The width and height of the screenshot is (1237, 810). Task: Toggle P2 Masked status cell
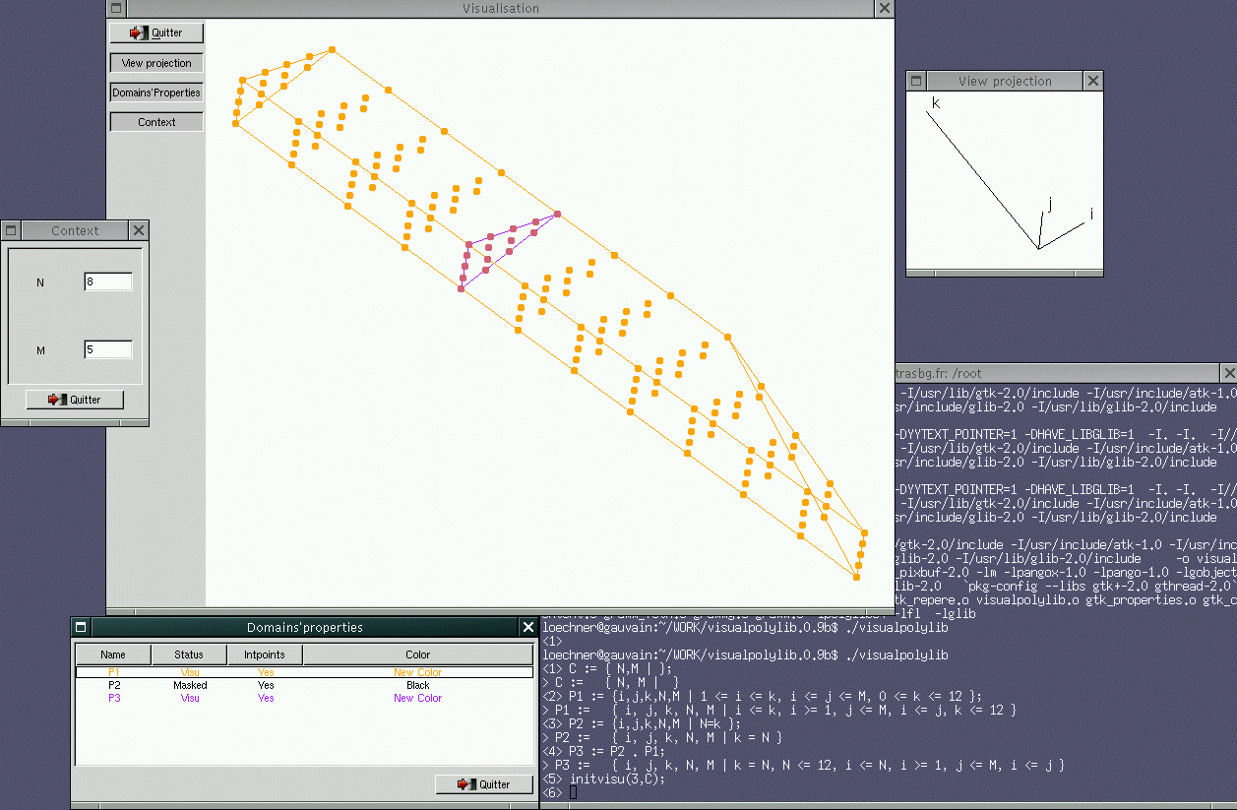(190, 685)
